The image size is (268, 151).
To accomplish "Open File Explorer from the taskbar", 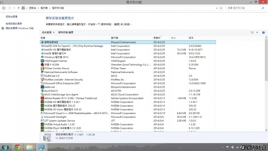I will 29,147.
